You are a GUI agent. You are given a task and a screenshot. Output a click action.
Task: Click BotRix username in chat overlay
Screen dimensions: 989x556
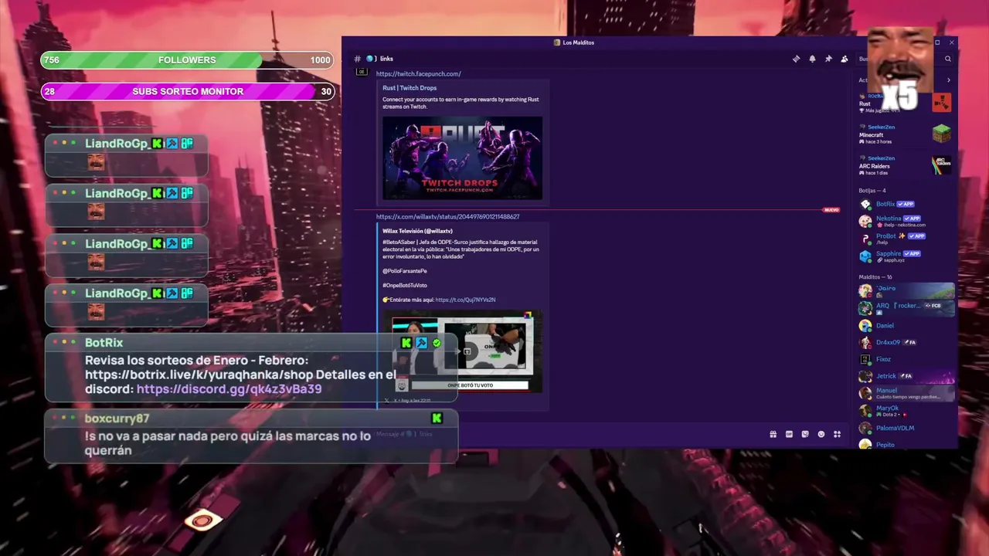104,343
